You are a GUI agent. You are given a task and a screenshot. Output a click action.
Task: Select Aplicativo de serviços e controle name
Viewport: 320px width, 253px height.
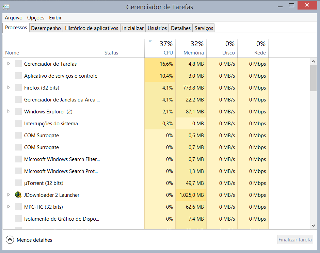pos(61,76)
